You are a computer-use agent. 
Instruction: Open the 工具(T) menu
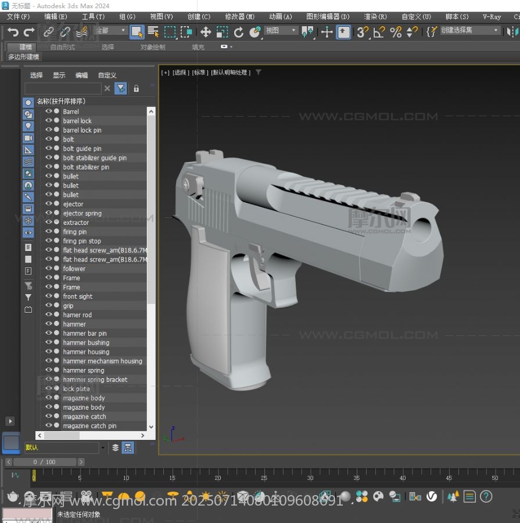(x=93, y=17)
